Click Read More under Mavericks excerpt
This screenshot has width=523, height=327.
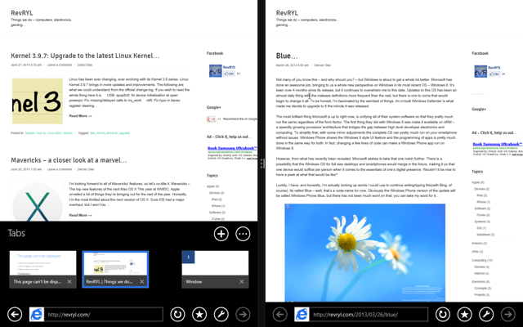80,215
